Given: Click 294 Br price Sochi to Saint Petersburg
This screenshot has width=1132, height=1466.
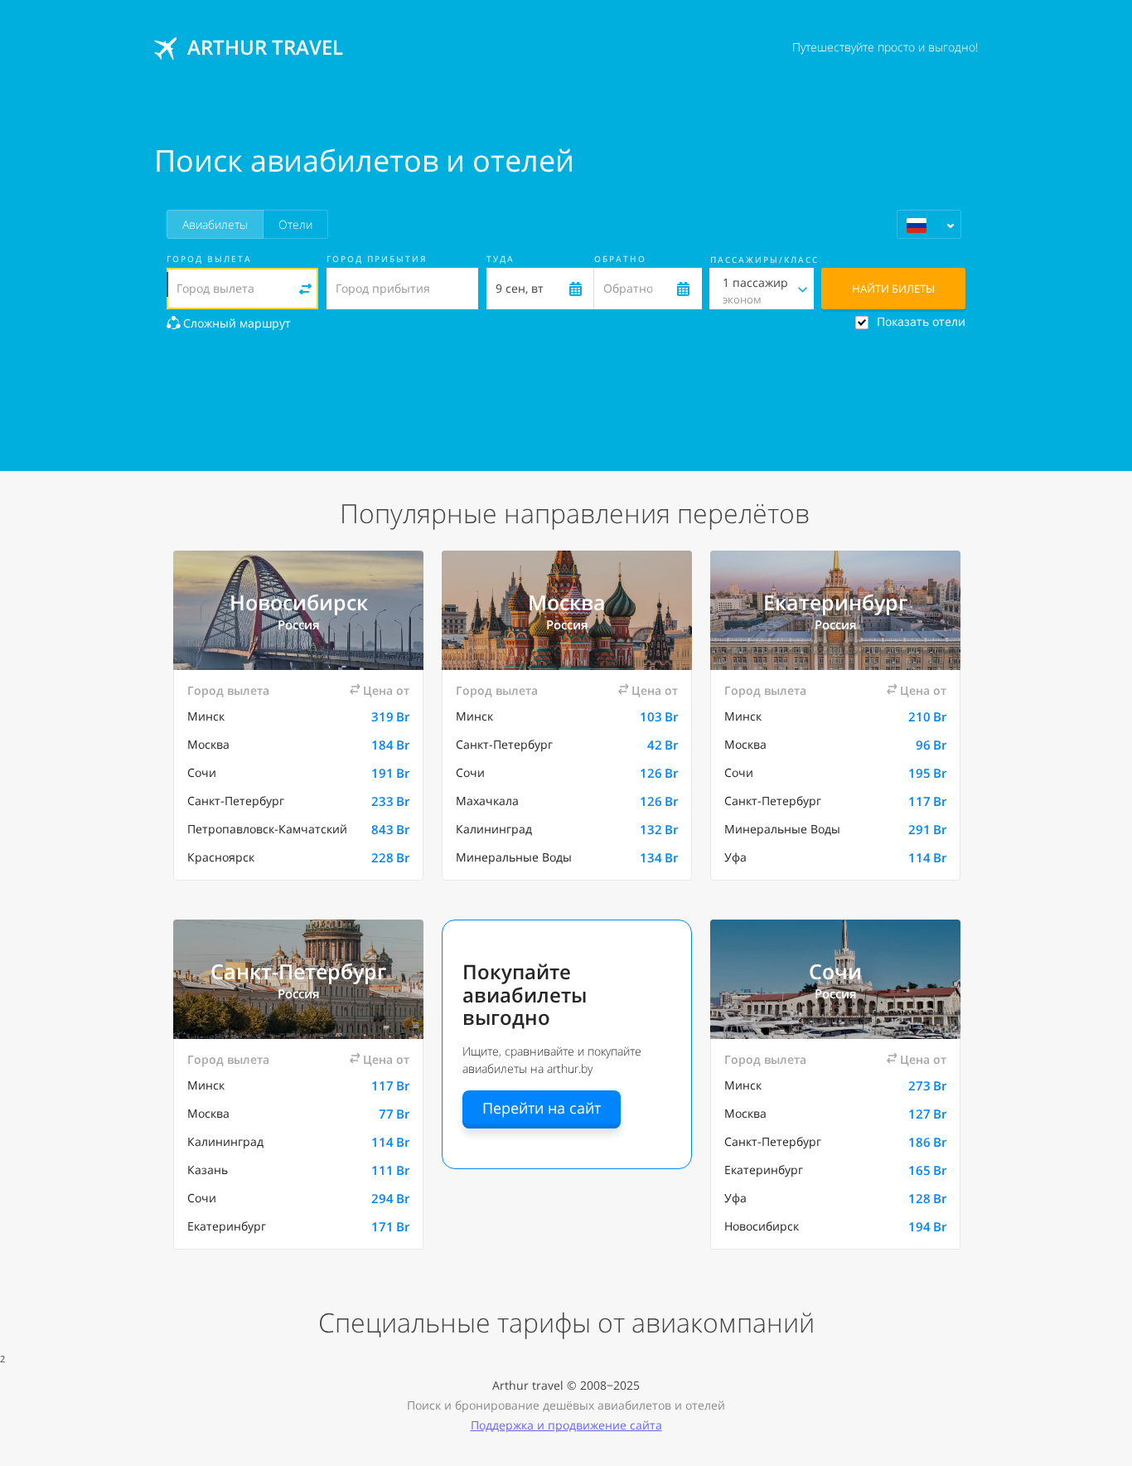Looking at the screenshot, I should tap(390, 1199).
